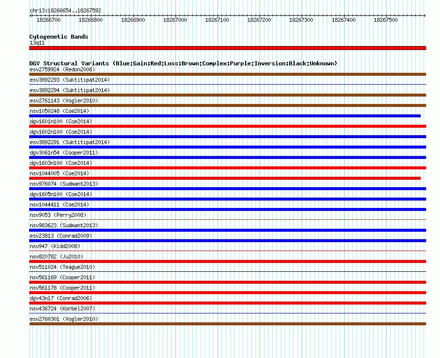This screenshot has width=440, height=358.
Task: Click the brown bar under esv3892294
Action: (227, 95)
